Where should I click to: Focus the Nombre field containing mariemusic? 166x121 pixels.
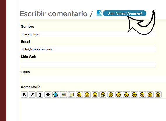tap(88, 34)
